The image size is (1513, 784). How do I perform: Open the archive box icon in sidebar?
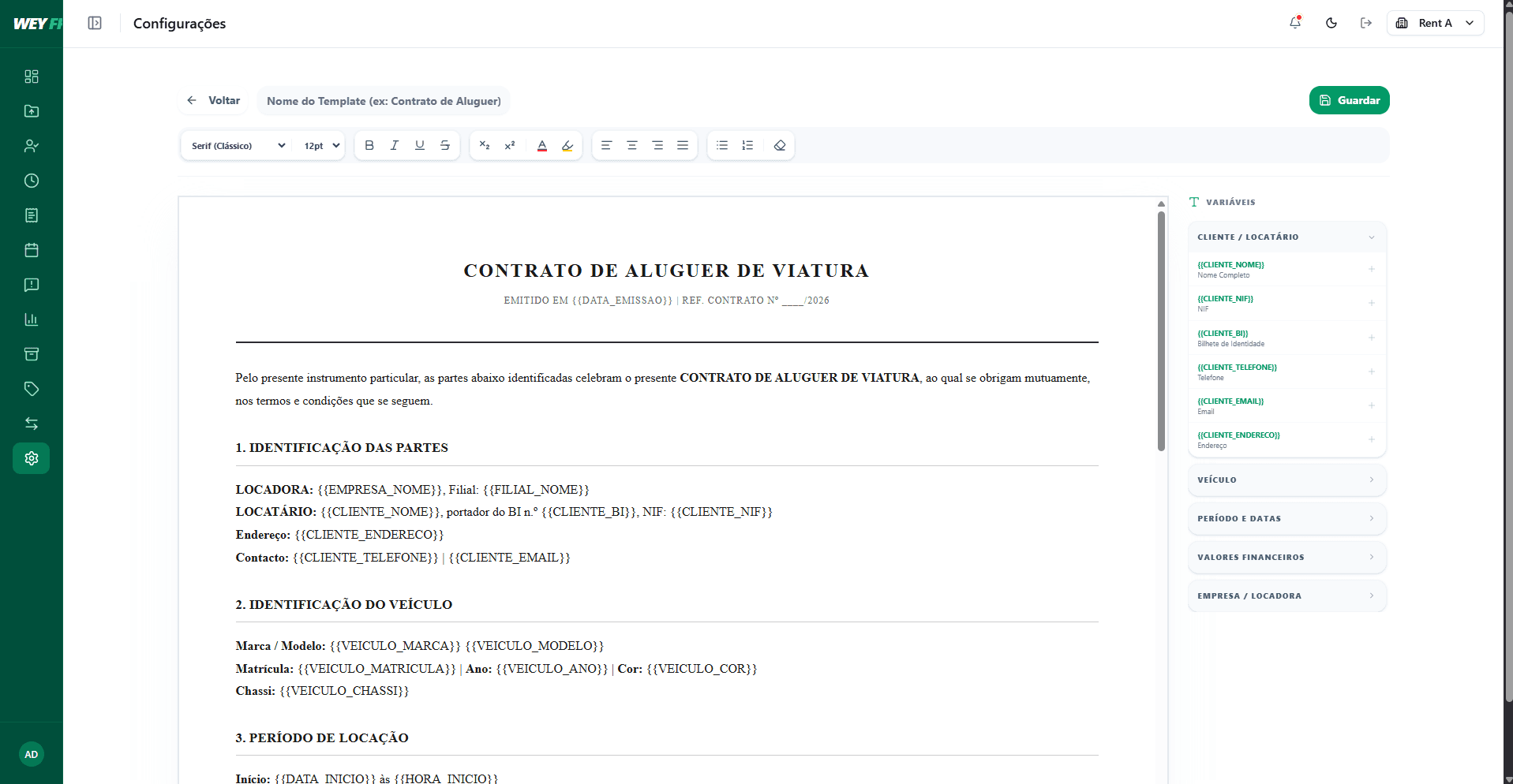(32, 354)
